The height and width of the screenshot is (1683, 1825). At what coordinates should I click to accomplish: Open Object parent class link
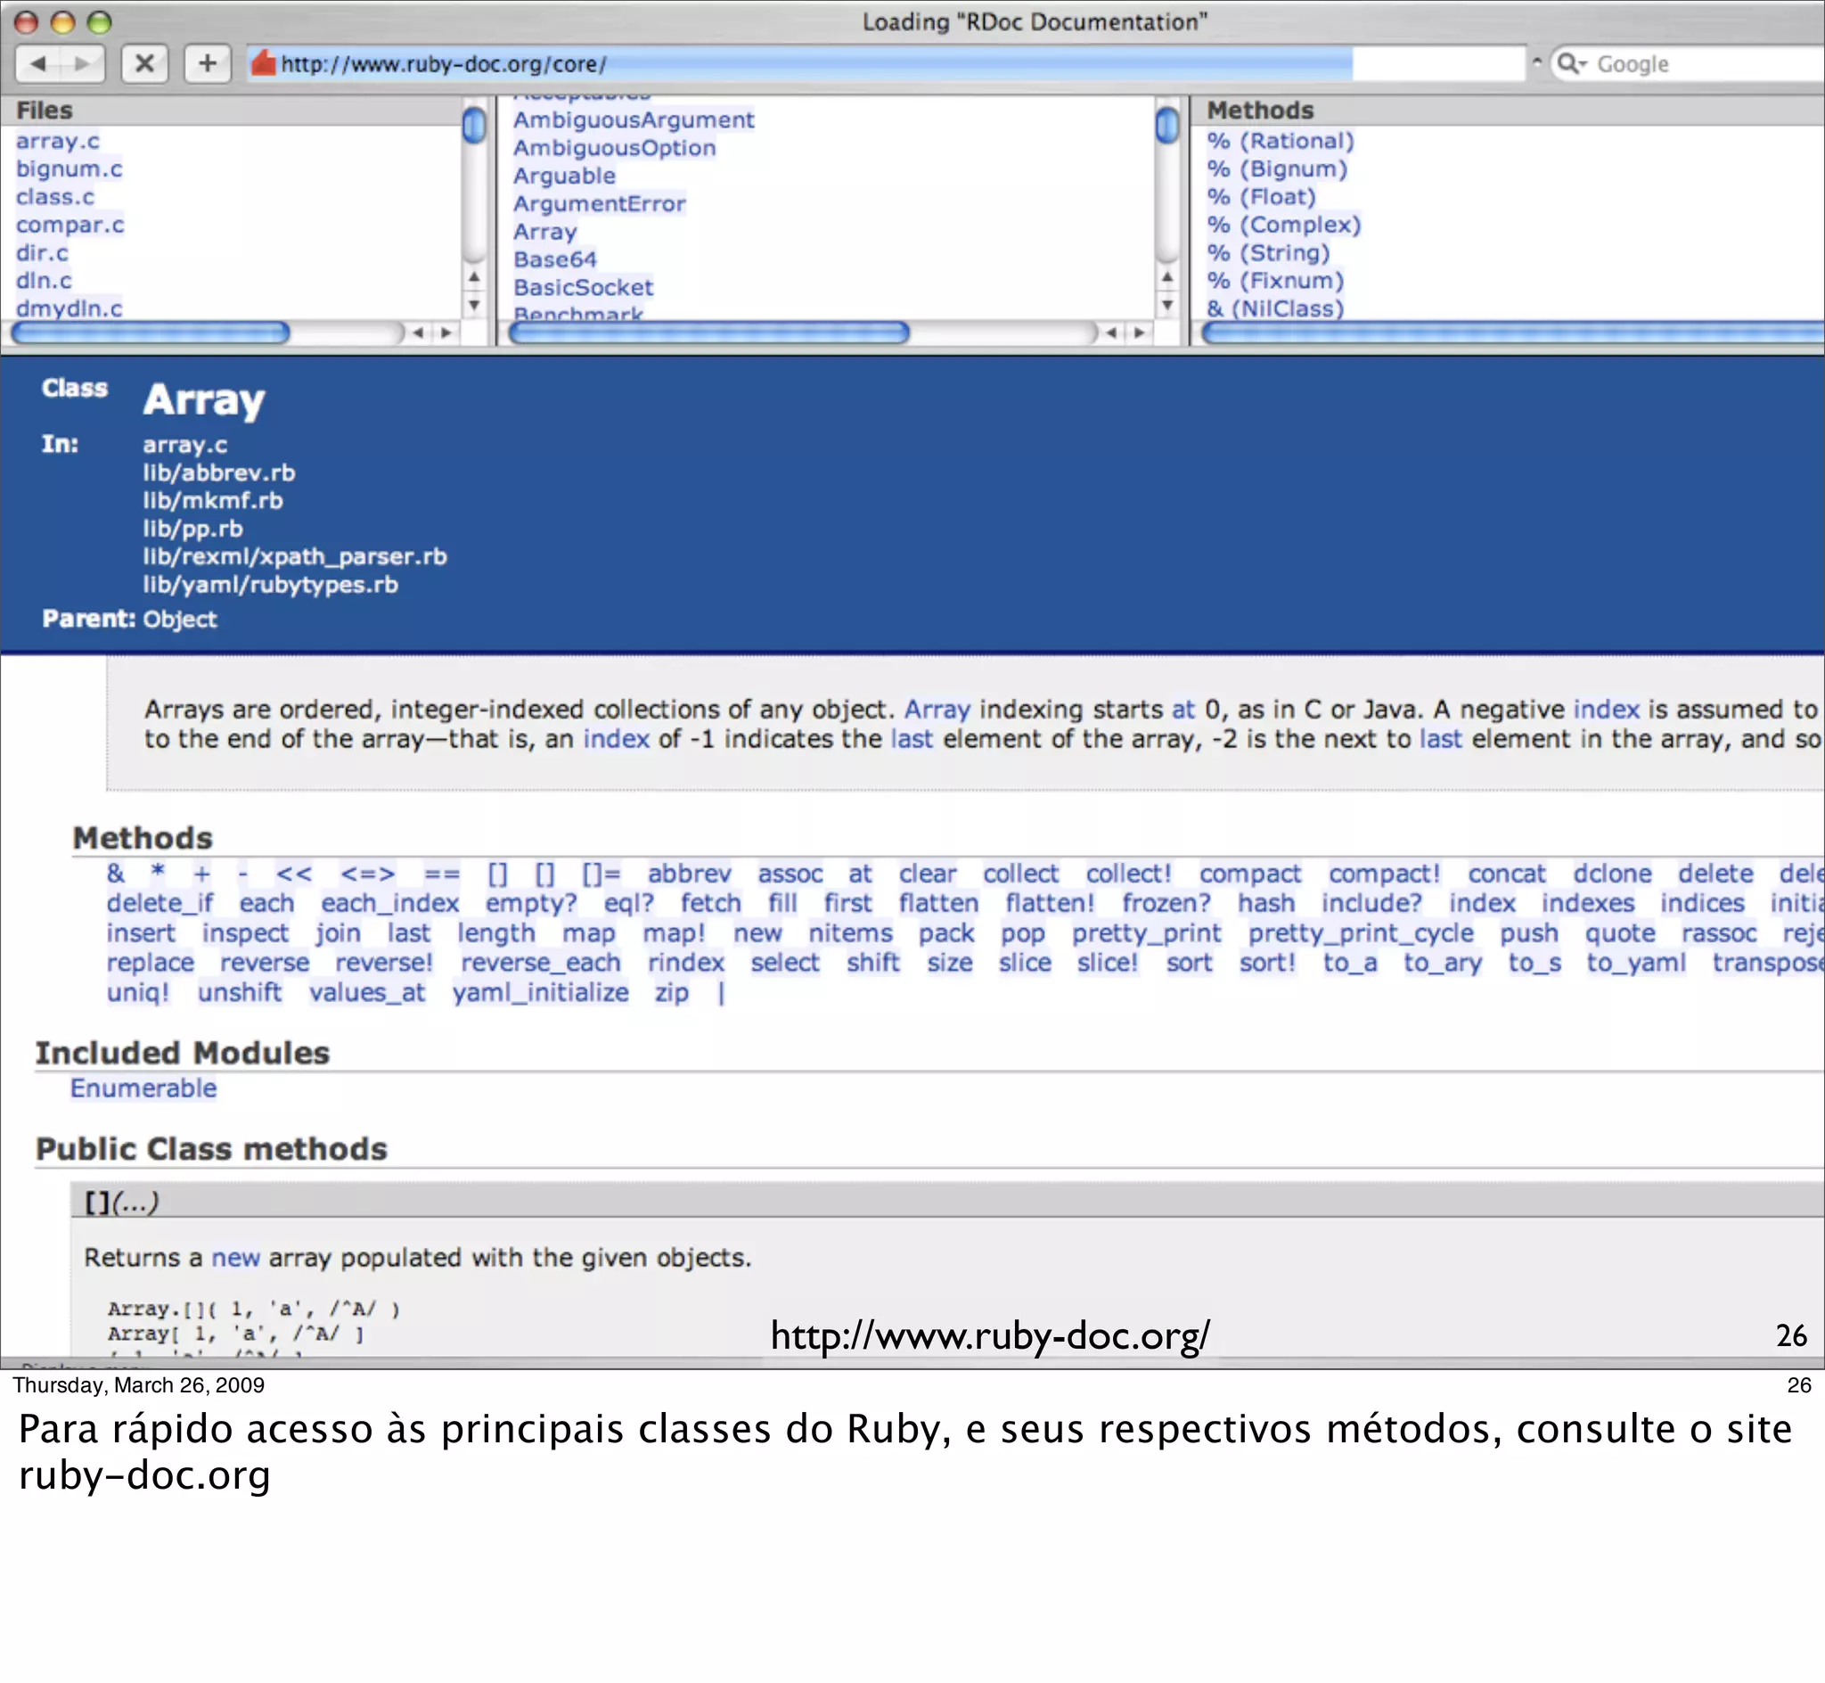pos(179,620)
